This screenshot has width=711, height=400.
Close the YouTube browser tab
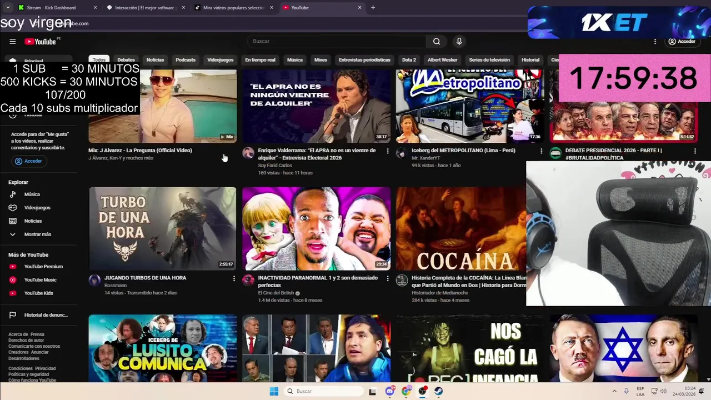point(359,8)
